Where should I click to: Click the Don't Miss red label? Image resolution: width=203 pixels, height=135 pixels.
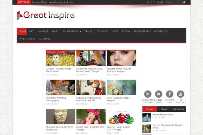24,2
